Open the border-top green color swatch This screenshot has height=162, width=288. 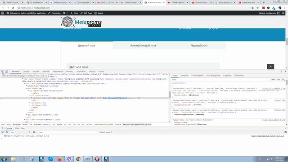[198, 124]
